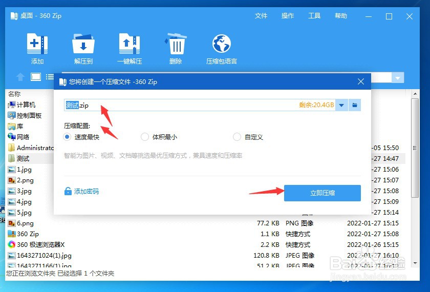This screenshot has width=430, height=292.
Task: Click the status bar text 已经选择 1 个文件夹
Action: pyautogui.click(x=86, y=274)
